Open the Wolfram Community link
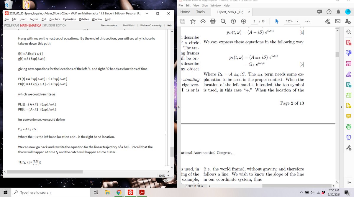 point(151,25)
